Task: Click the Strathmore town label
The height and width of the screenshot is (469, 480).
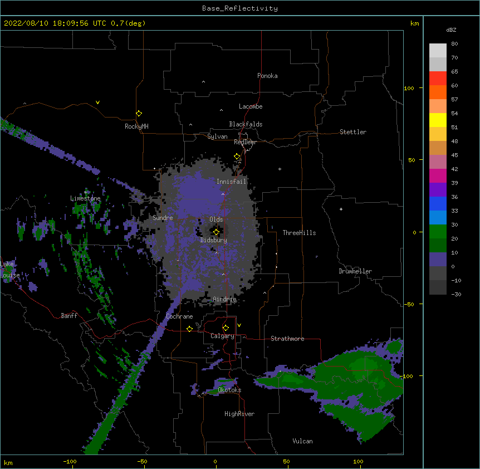Action: [287, 339]
